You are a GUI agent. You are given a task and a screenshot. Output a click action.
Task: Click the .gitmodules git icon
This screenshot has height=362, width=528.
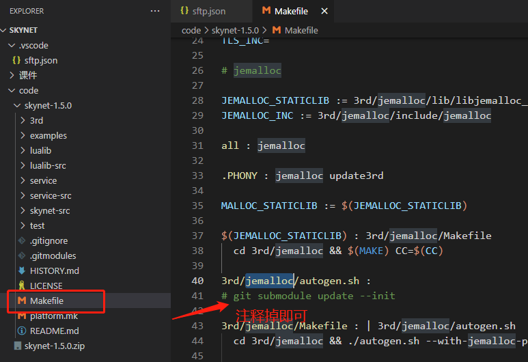point(22,255)
